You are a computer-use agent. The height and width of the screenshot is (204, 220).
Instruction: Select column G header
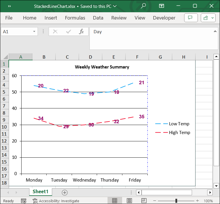coord(160,57)
